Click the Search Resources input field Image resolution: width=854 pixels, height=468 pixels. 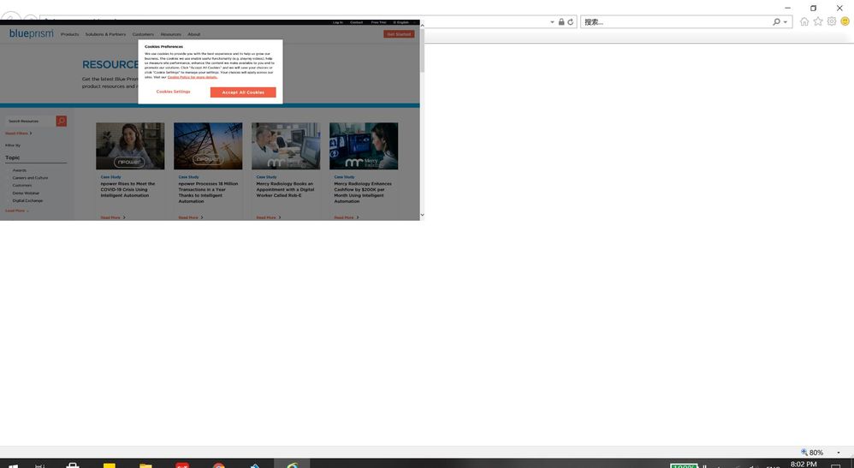point(31,121)
